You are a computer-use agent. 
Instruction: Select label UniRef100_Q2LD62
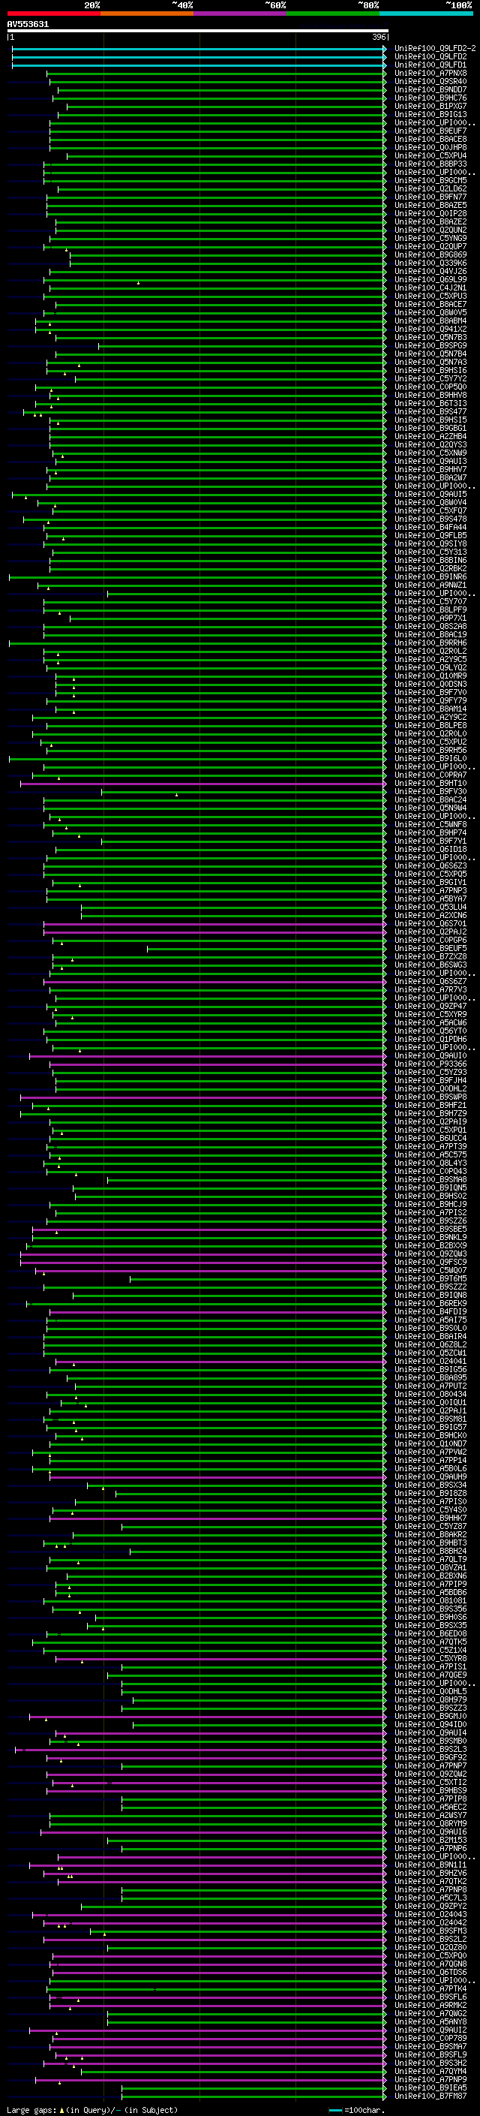[x=430, y=189]
